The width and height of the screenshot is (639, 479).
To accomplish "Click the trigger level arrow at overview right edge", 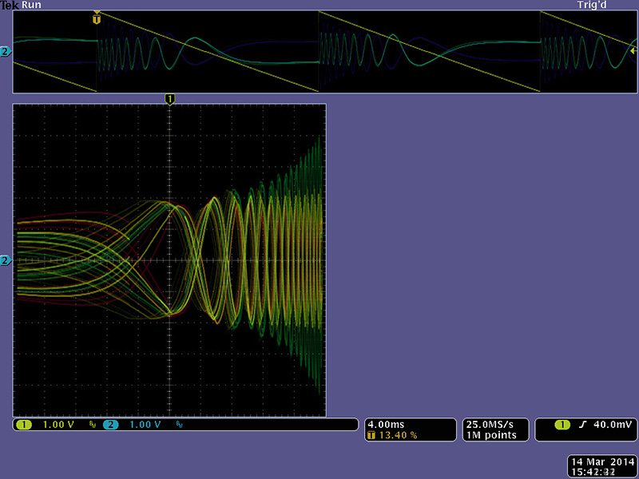I will (x=633, y=50).
